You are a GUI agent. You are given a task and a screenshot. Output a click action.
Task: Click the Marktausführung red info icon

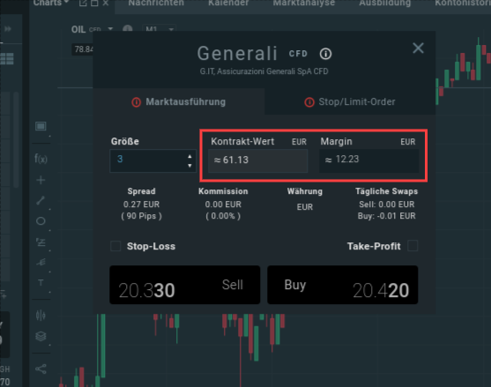pyautogui.click(x=137, y=102)
